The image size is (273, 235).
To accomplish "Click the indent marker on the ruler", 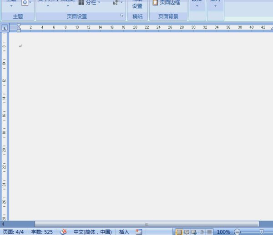I will click(x=19, y=28).
